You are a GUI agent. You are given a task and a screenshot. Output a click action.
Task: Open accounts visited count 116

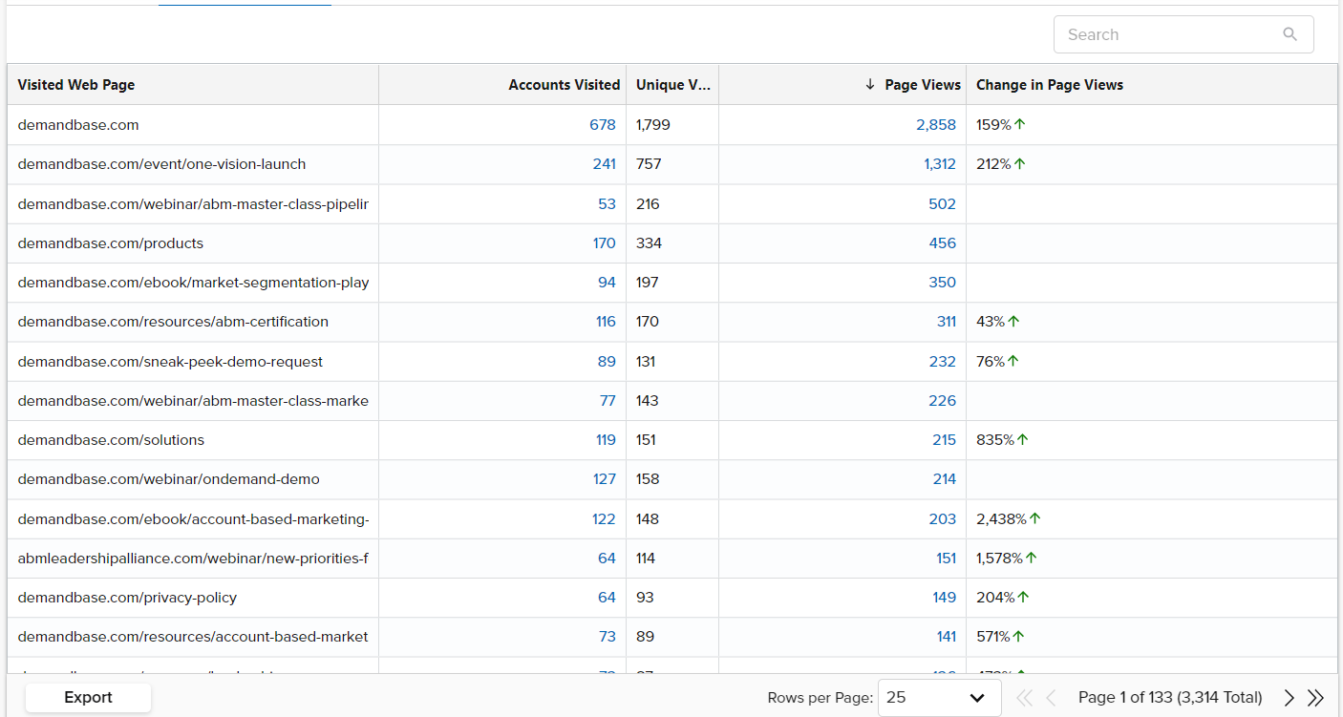point(606,322)
